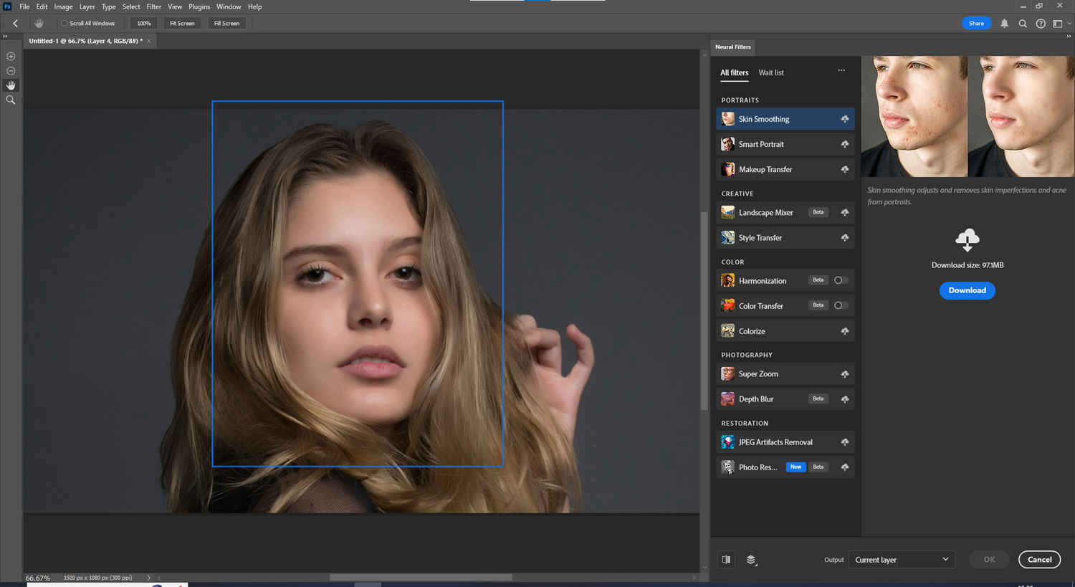Click the layer preview stack icon
Screen dimensions: 1075x587
751,560
